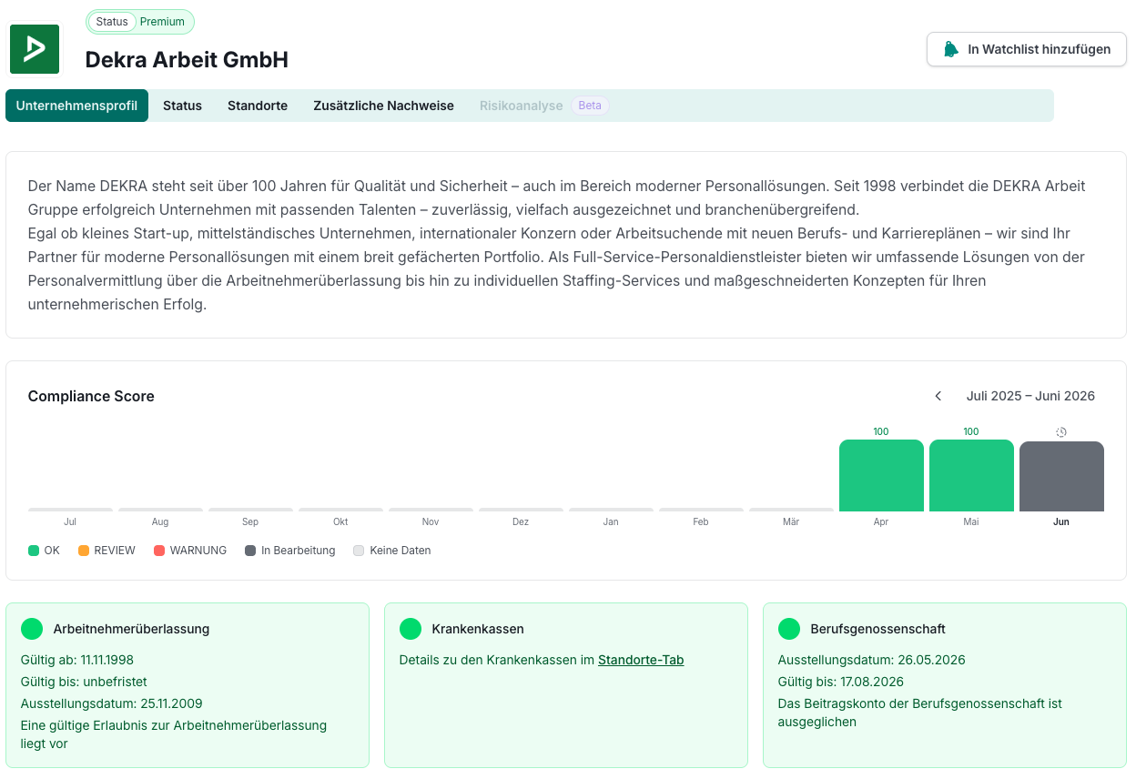The width and height of the screenshot is (1136, 779).
Task: Click the WARNUNG red legend swatch
Action: coord(159,551)
